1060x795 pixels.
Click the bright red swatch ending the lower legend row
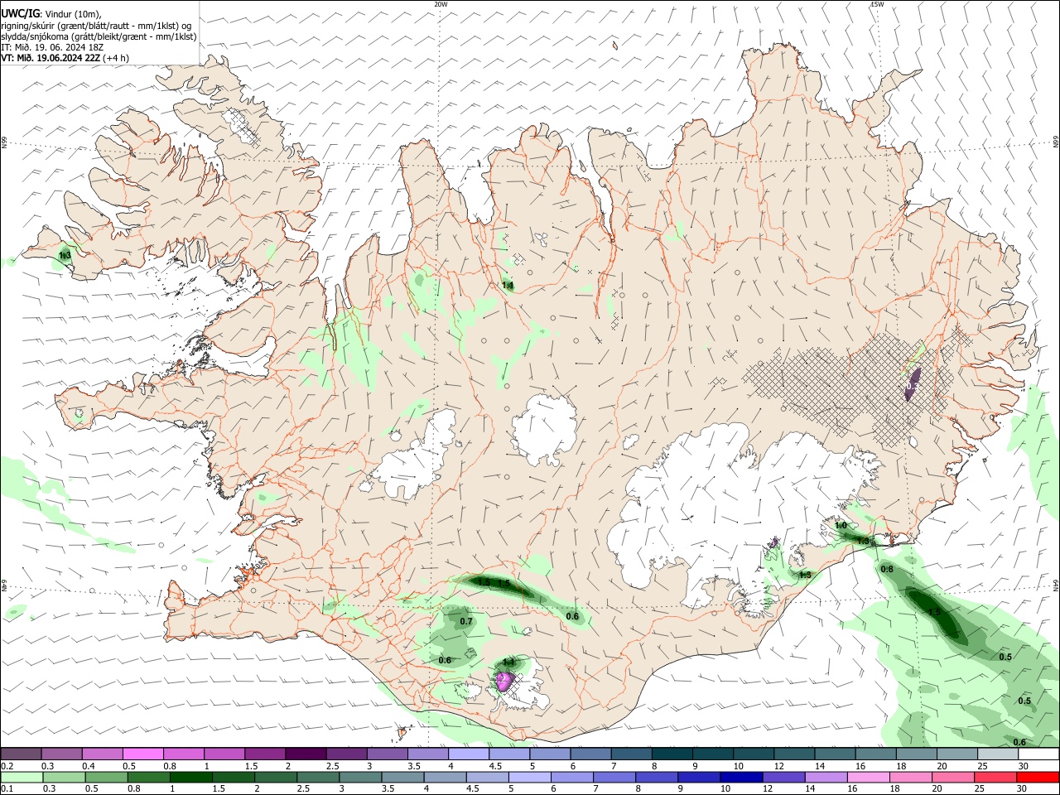click(1038, 777)
